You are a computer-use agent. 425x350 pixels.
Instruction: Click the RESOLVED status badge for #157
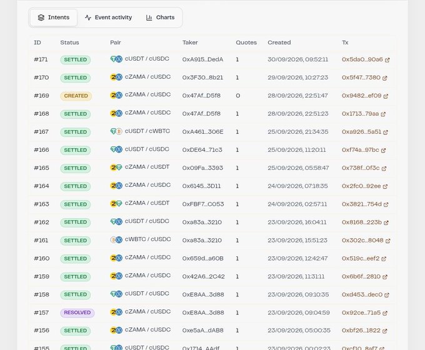pos(77,313)
